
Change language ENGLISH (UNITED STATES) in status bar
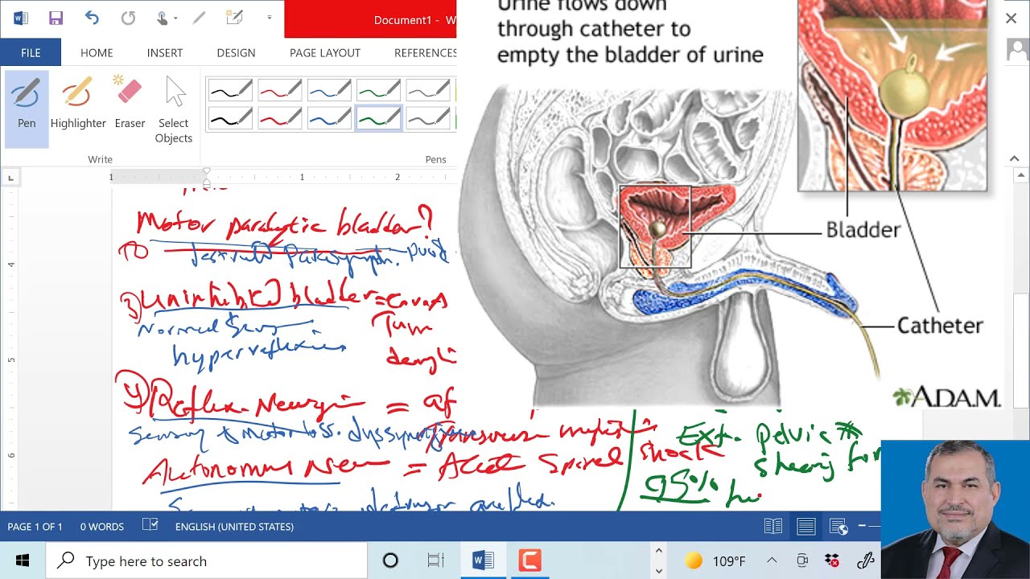[234, 527]
